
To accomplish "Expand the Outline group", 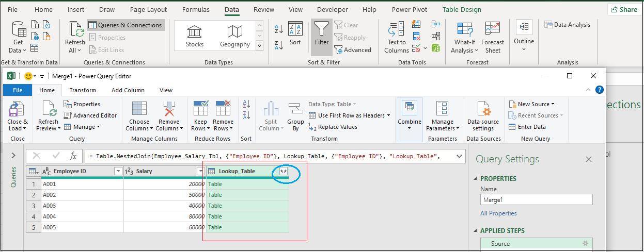I will 524,36.
